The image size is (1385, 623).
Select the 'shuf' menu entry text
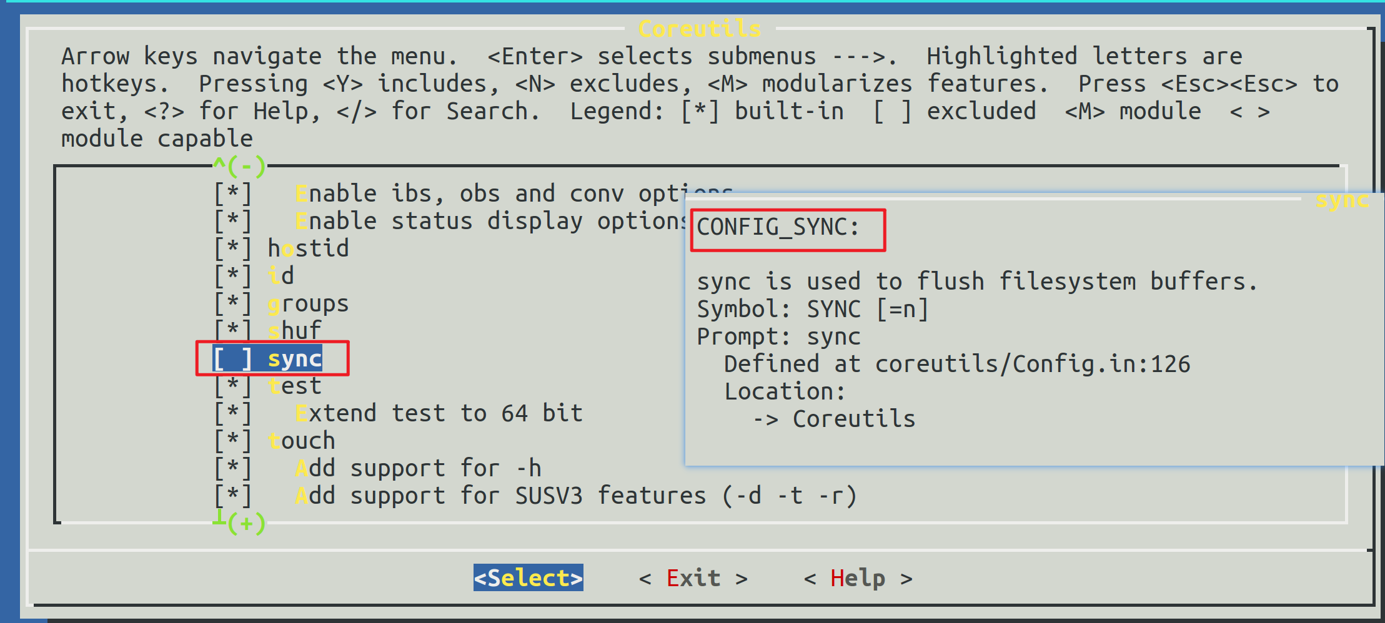[x=295, y=330]
